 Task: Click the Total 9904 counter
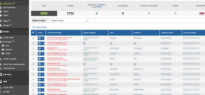(44, 13)
